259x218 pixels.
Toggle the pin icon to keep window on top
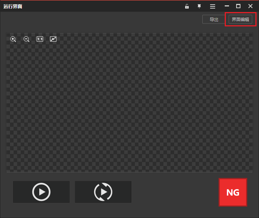[x=199, y=6]
